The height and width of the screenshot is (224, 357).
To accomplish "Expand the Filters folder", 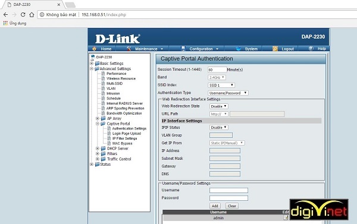I will tap(98, 153).
